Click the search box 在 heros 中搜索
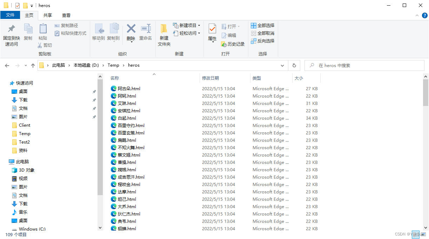The height and width of the screenshot is (239, 429). click(365, 66)
